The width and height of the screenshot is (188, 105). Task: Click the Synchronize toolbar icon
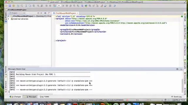pyautogui.click(x=14, y=6)
